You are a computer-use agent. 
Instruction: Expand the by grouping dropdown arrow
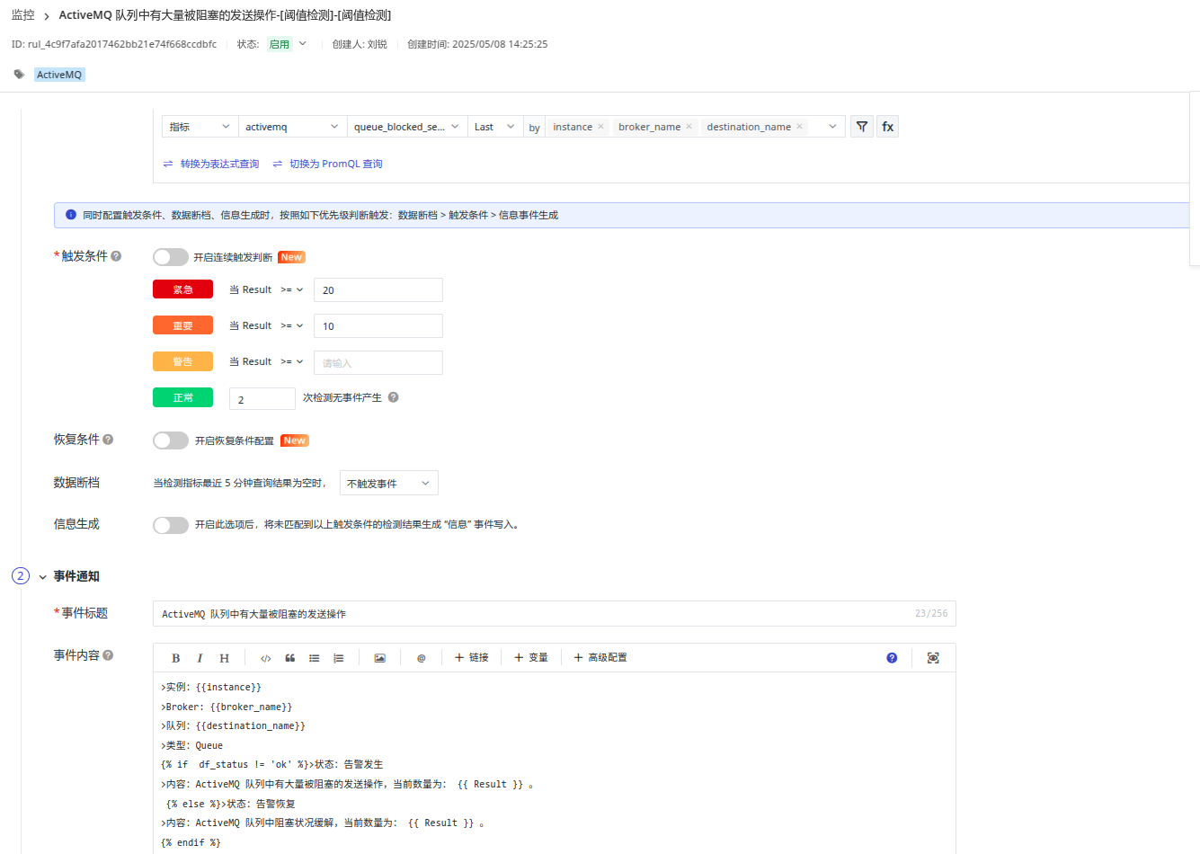click(832, 127)
